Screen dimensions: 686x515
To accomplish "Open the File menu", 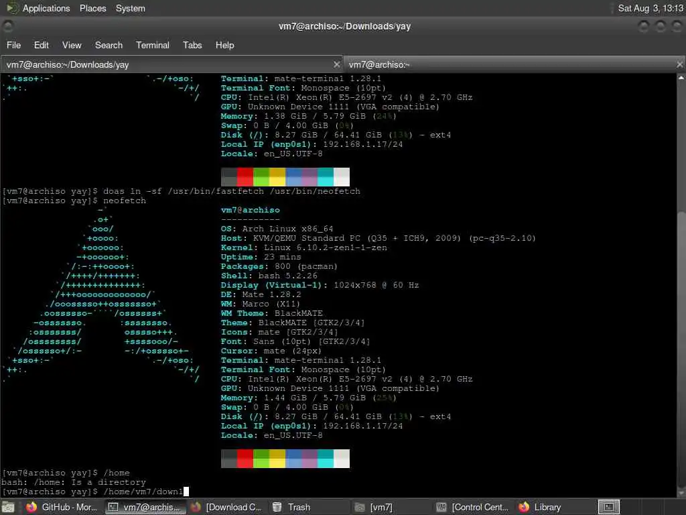I will 13,45.
